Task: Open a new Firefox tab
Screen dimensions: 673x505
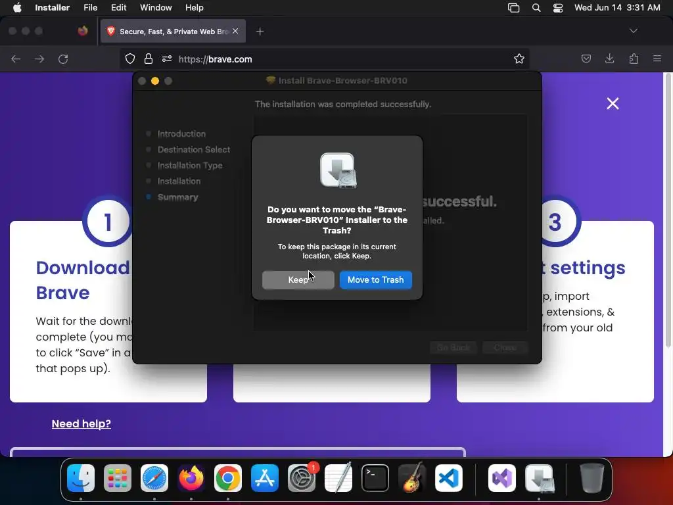Action: 260,32
